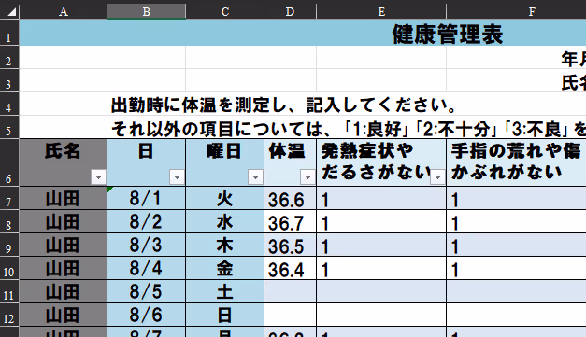Click the それ以外の項目については instruction text
The image size is (586, 337).
pos(349,129)
